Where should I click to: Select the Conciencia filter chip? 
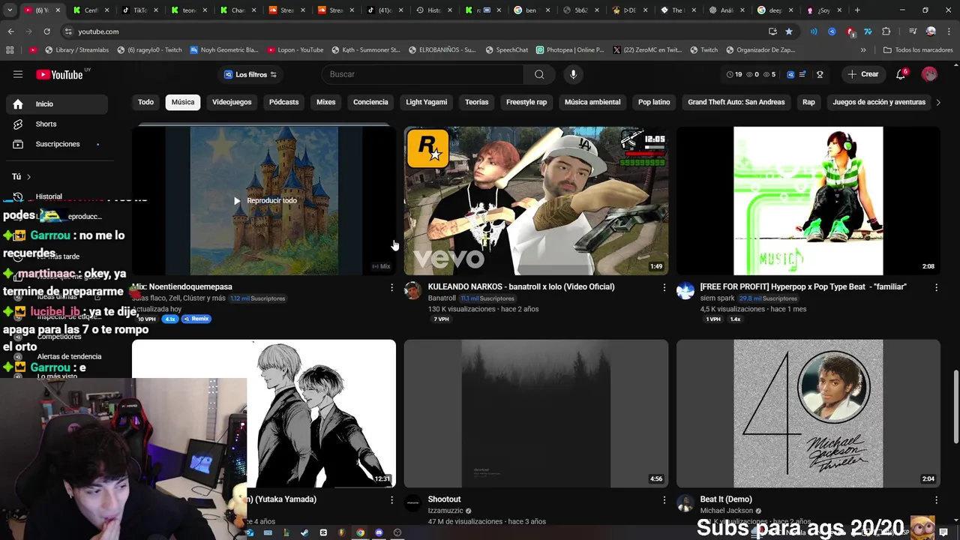(370, 102)
